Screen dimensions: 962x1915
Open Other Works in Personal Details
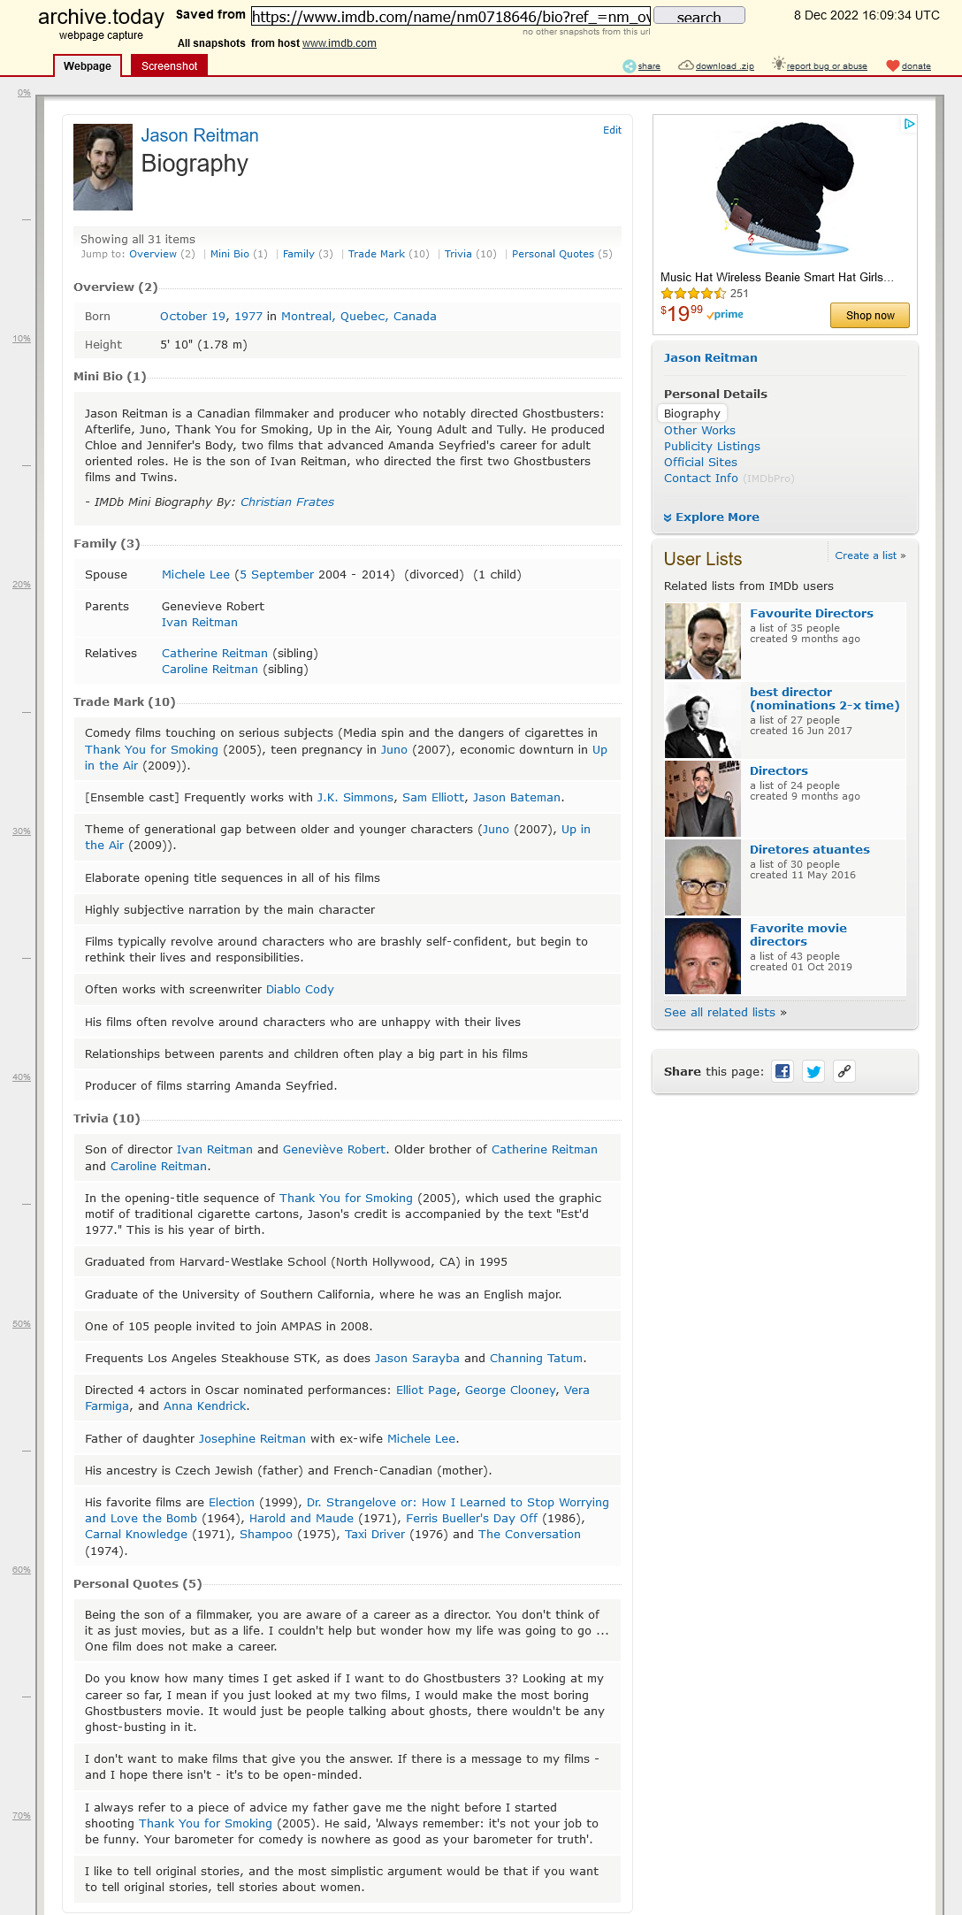tap(699, 431)
